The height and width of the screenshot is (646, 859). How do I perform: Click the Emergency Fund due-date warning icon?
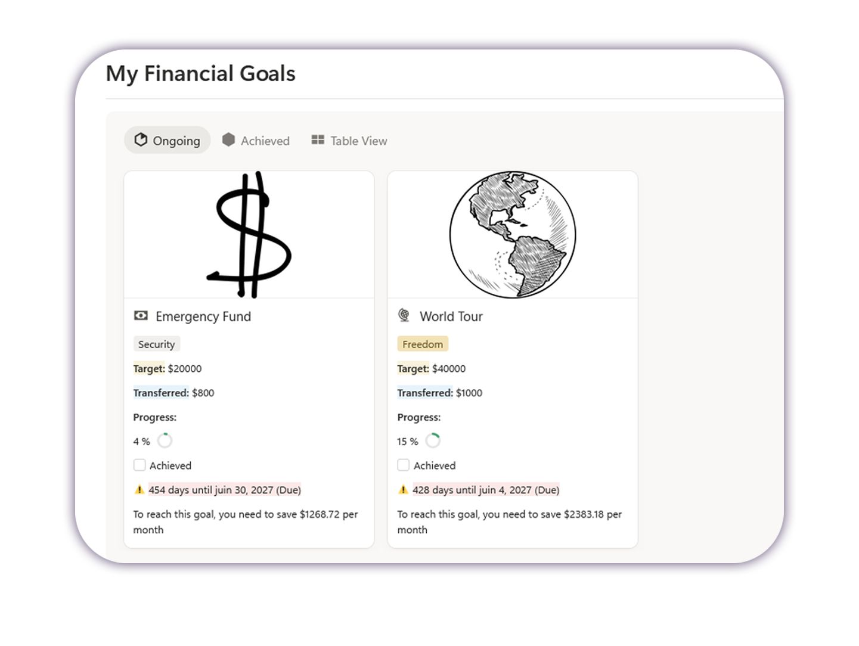coord(139,490)
